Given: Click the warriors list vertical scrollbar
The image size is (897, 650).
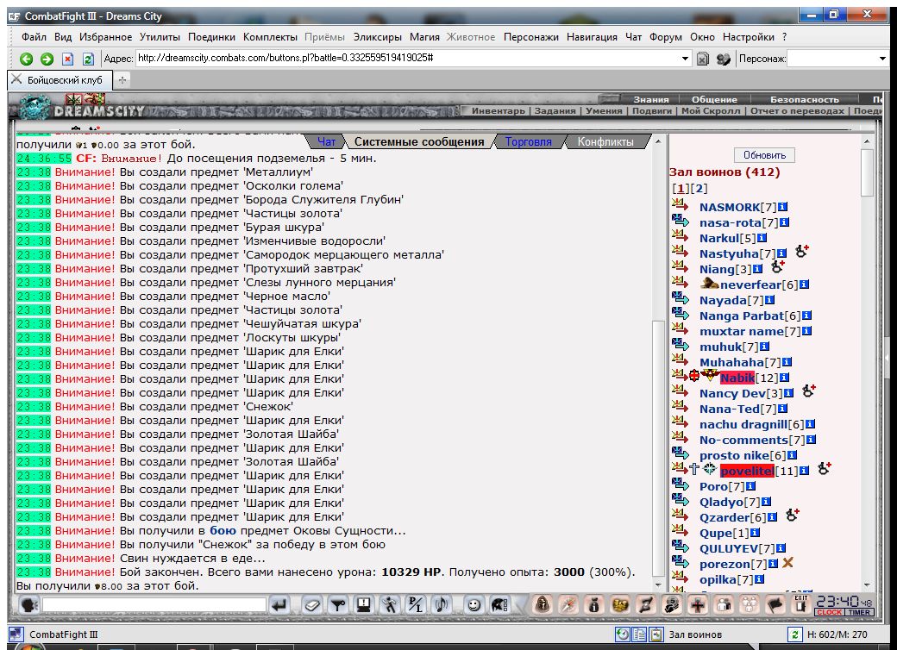Looking at the screenshot, I should click(x=868, y=363).
